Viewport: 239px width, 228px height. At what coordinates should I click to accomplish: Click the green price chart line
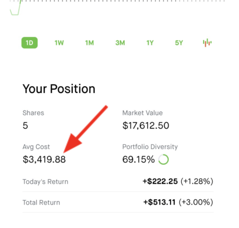[16, 11]
